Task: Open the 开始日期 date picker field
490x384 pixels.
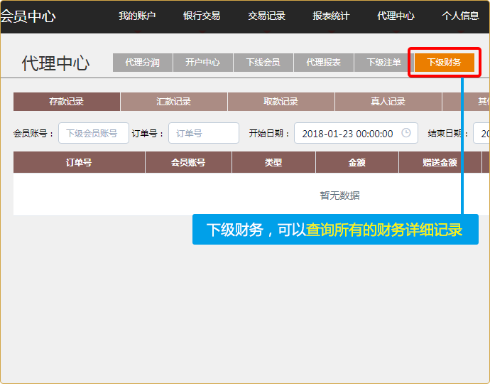Action: 348,133
